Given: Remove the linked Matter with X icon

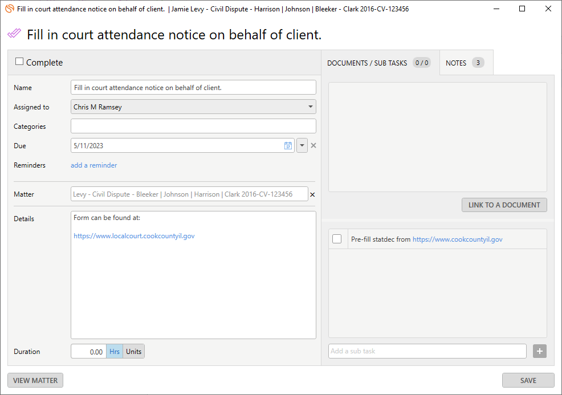Looking at the screenshot, I should point(312,194).
